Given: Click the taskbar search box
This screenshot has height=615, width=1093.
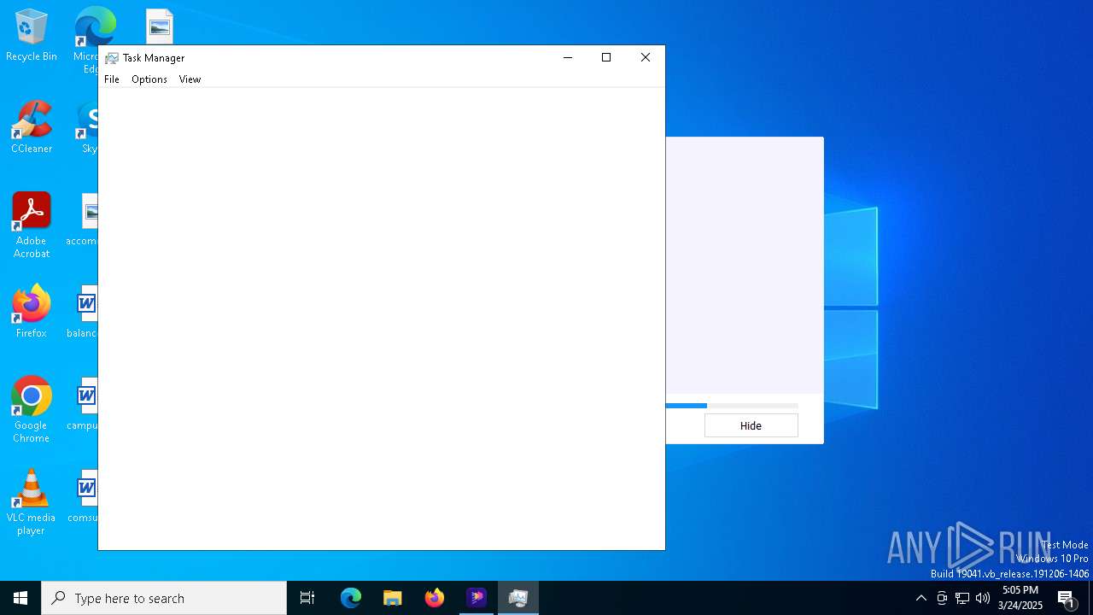Looking at the screenshot, I should tap(164, 598).
